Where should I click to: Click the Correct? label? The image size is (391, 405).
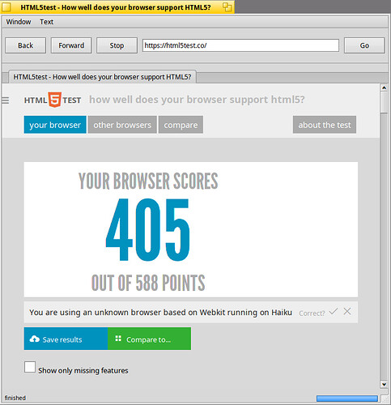coord(312,313)
